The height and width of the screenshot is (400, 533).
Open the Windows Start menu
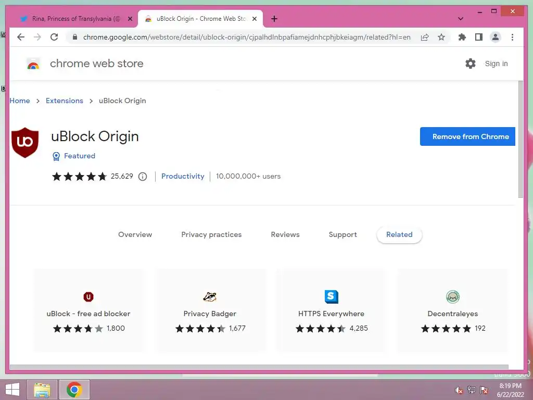tap(12, 390)
